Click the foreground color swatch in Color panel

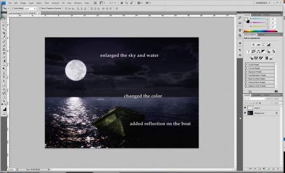point(246,19)
